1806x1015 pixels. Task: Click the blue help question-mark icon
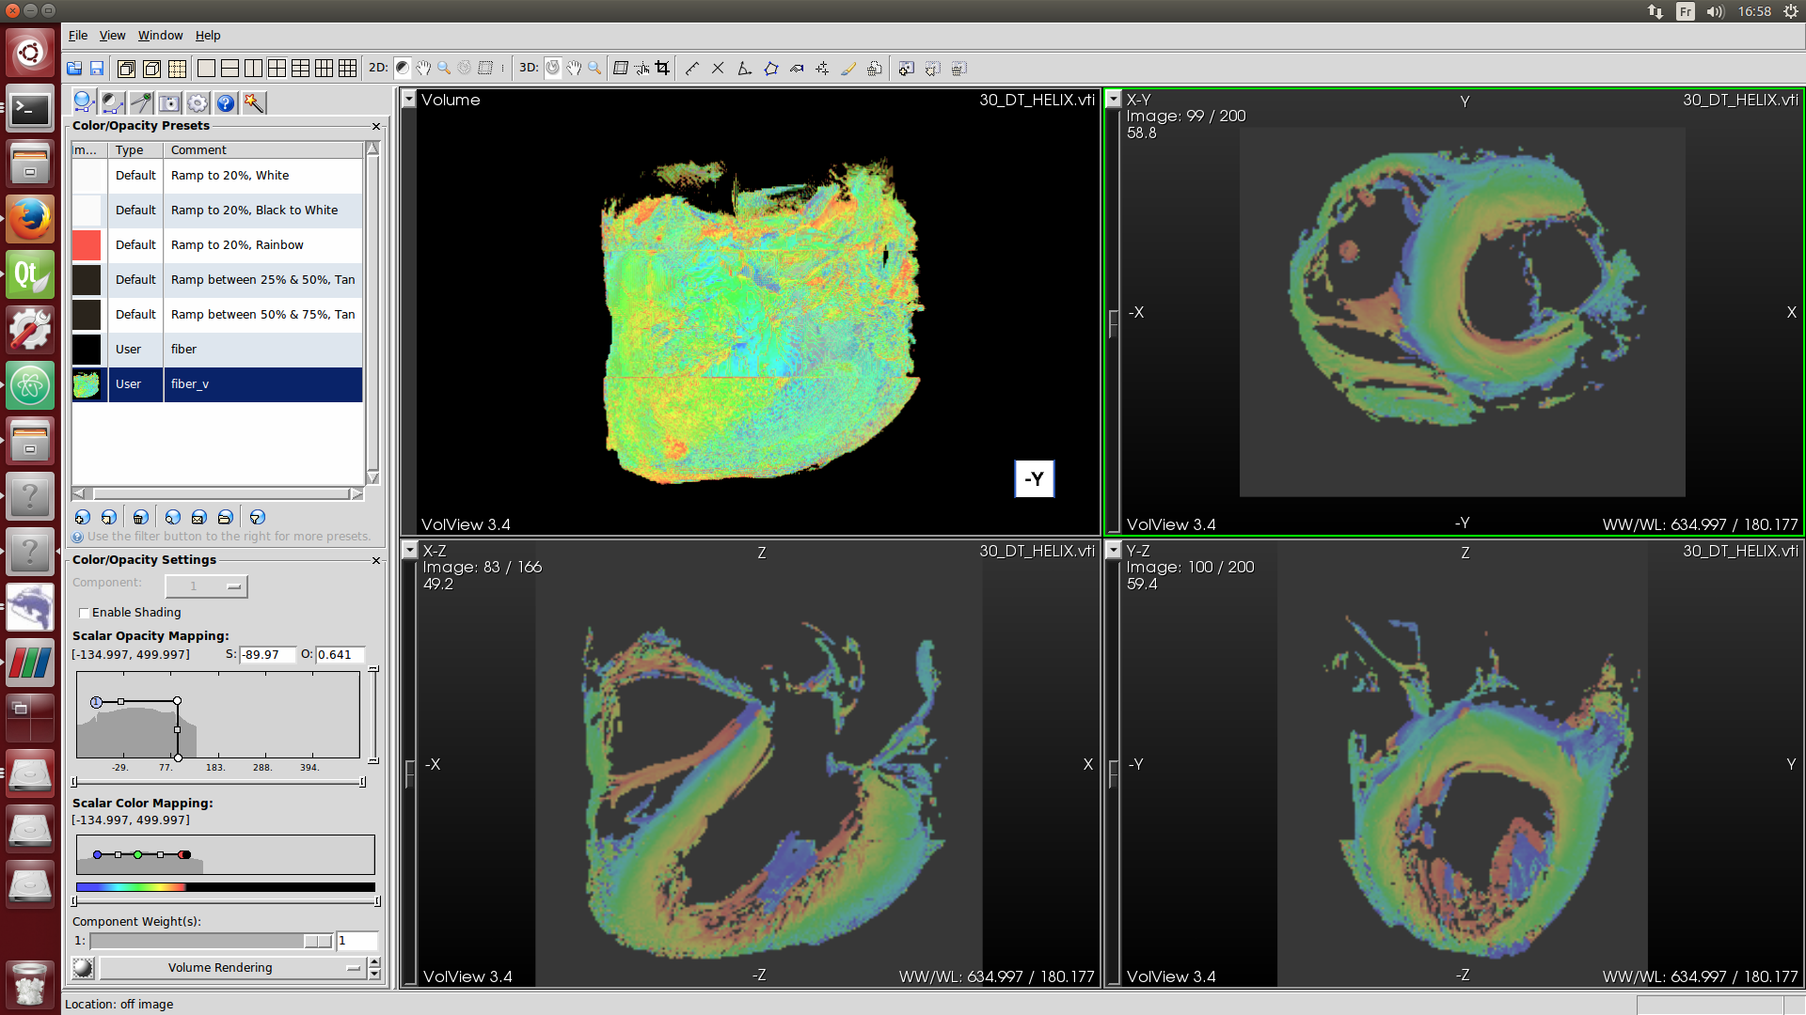[226, 102]
